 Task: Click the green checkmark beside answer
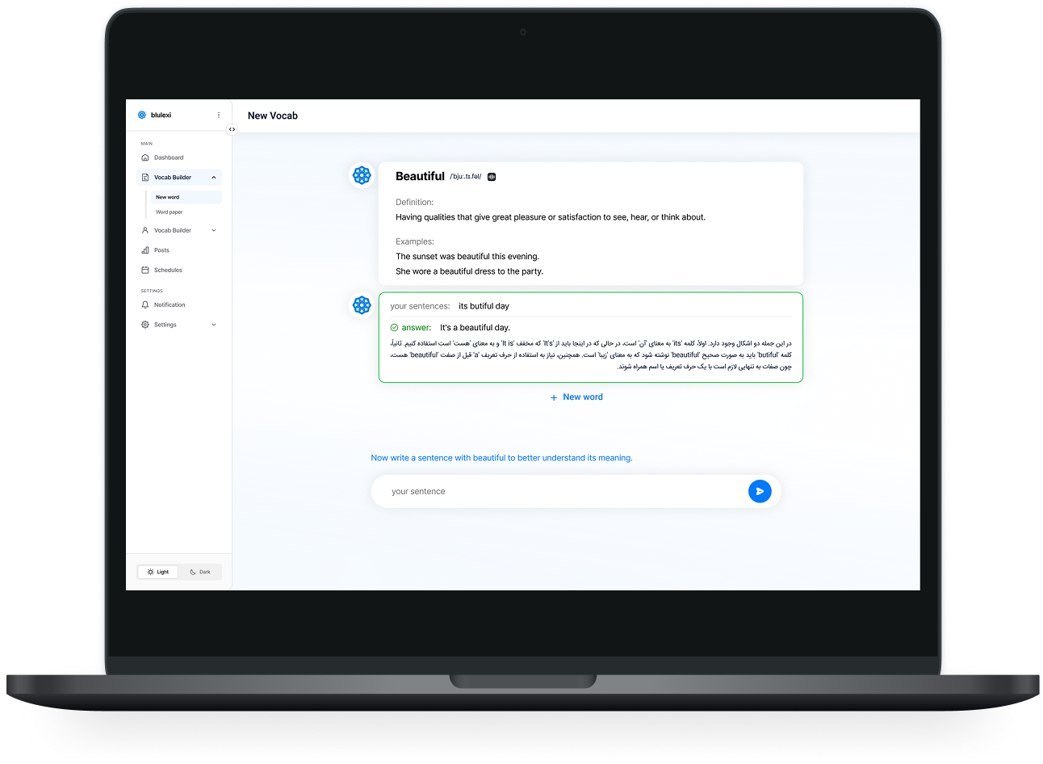tap(394, 328)
